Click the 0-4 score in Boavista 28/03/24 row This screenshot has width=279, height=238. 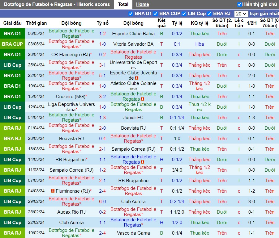[102, 139]
